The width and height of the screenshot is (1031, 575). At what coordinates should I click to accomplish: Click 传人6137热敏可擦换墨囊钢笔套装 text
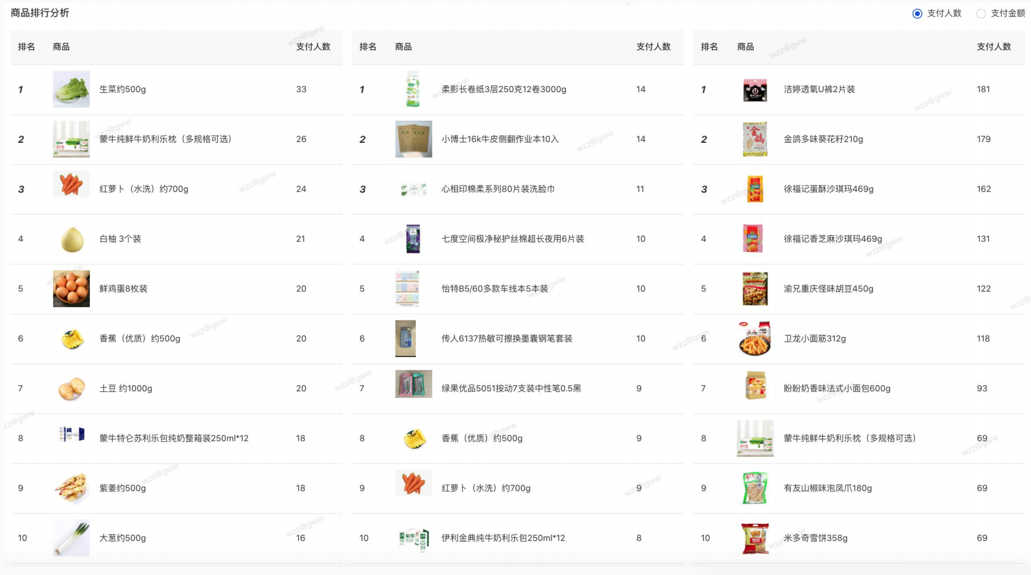[507, 338]
